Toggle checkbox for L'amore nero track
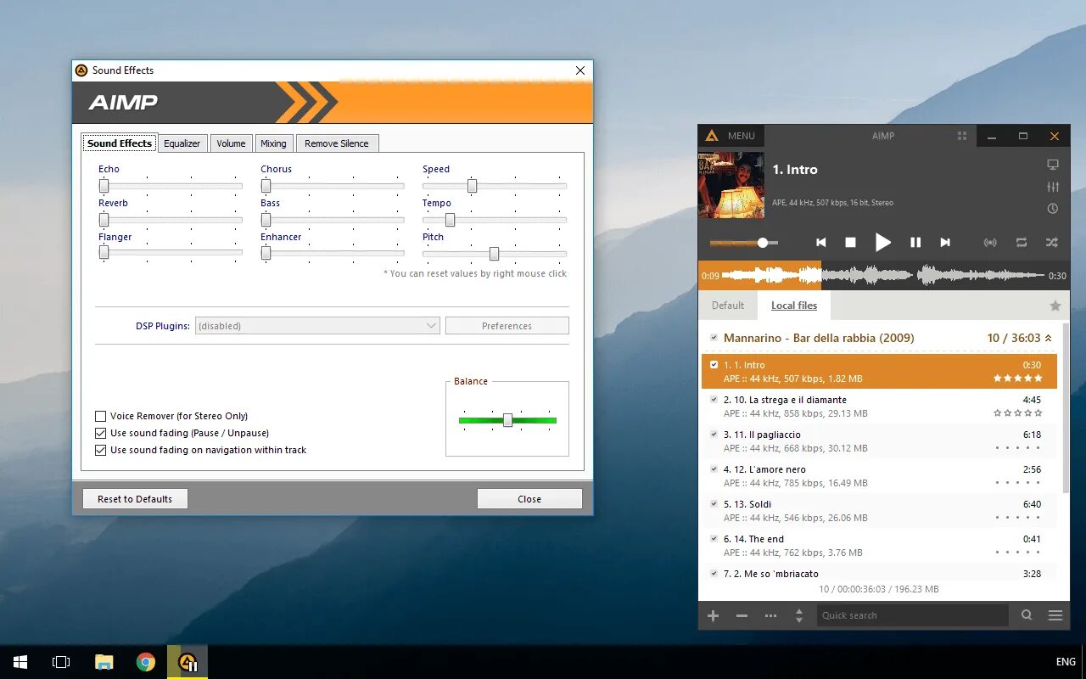Viewport: 1086px width, 679px height. point(714,469)
